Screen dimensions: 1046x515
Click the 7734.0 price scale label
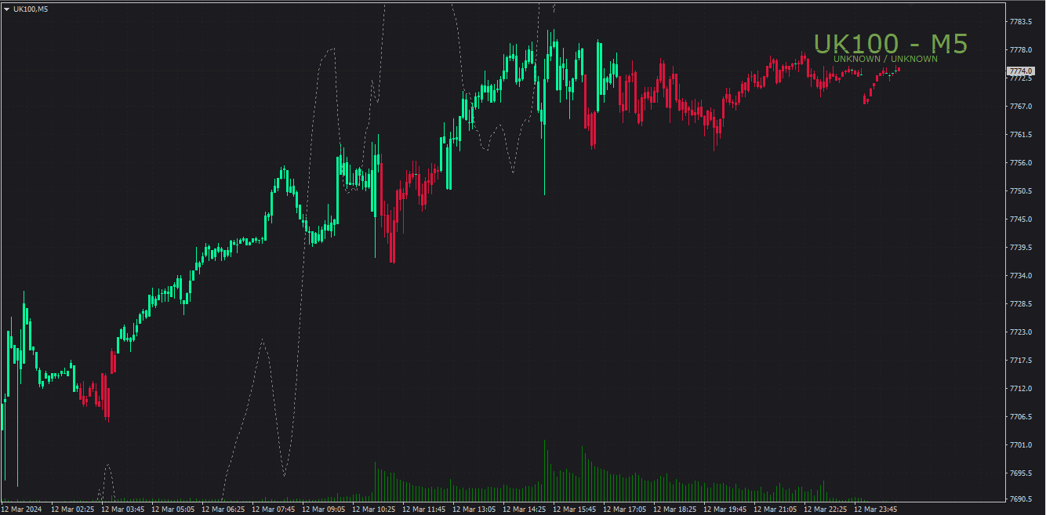tap(1020, 275)
